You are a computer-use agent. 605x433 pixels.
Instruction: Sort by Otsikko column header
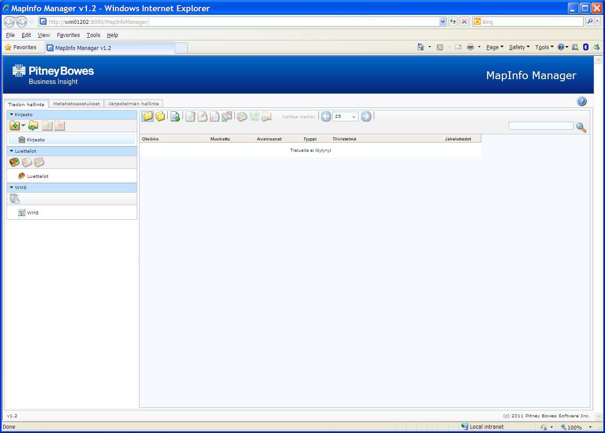pos(150,139)
